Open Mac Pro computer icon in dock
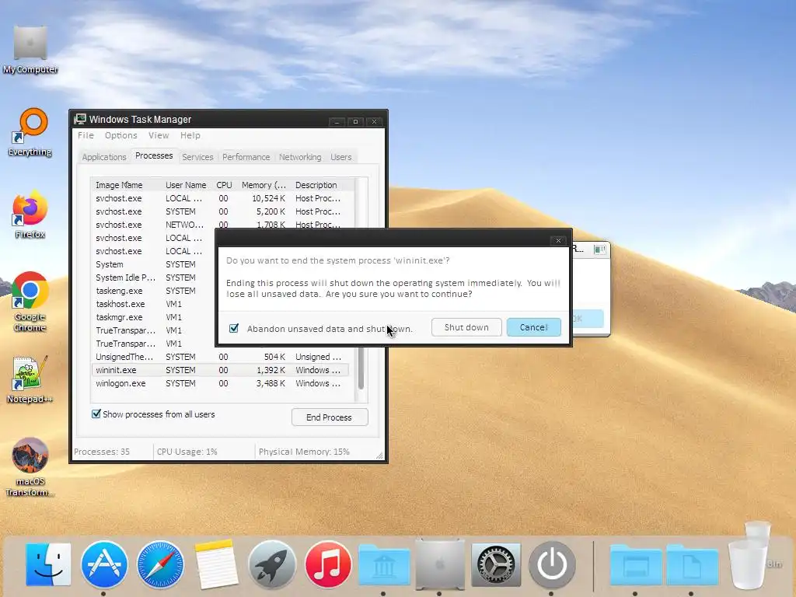Image resolution: width=796 pixels, height=597 pixels. tap(440, 564)
